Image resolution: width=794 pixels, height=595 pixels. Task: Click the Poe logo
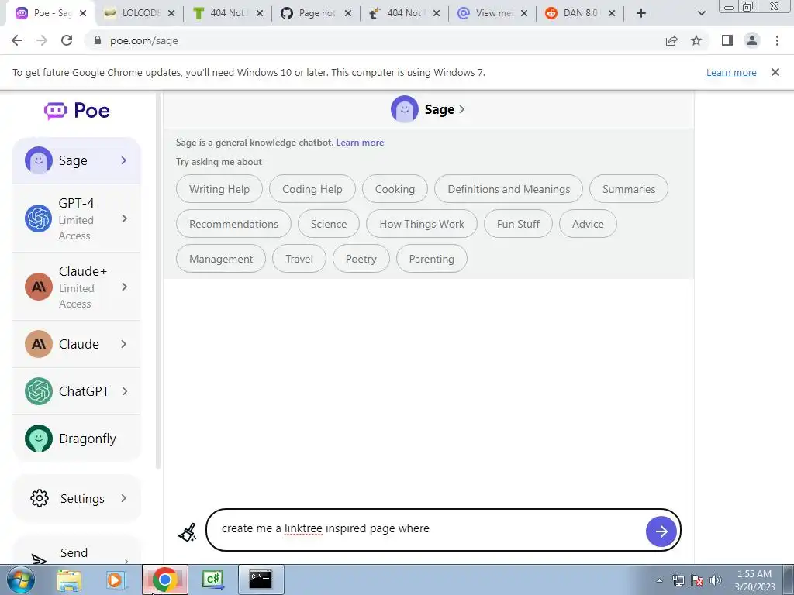click(x=77, y=110)
